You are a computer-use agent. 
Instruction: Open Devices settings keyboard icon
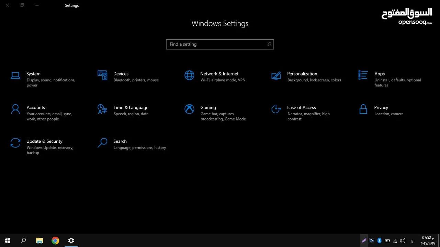tap(102, 75)
